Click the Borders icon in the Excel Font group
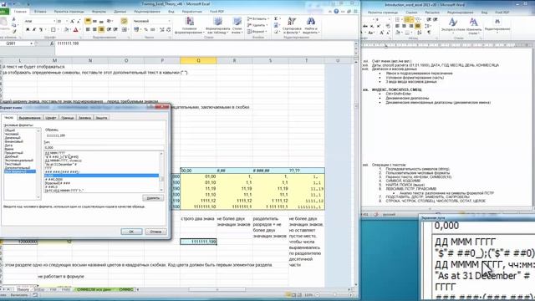 [x=53, y=30]
